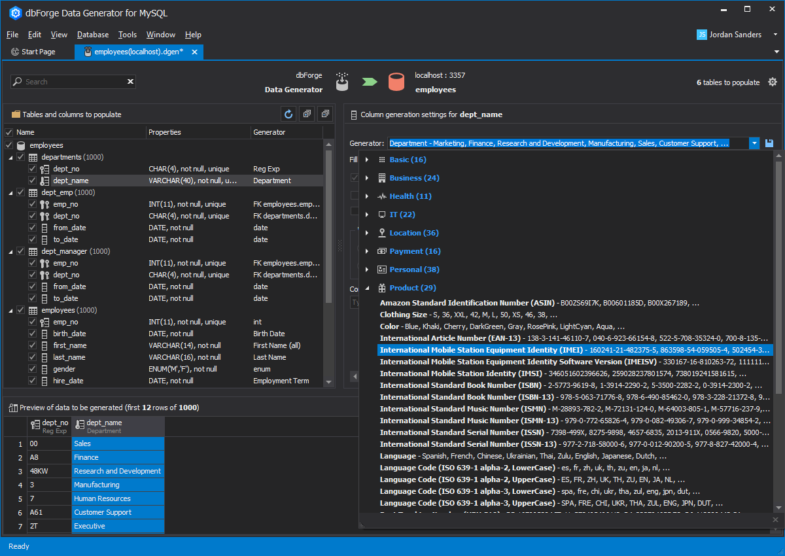The width and height of the screenshot is (785, 556).
Task: Click the employees database icon
Action: 22,145
